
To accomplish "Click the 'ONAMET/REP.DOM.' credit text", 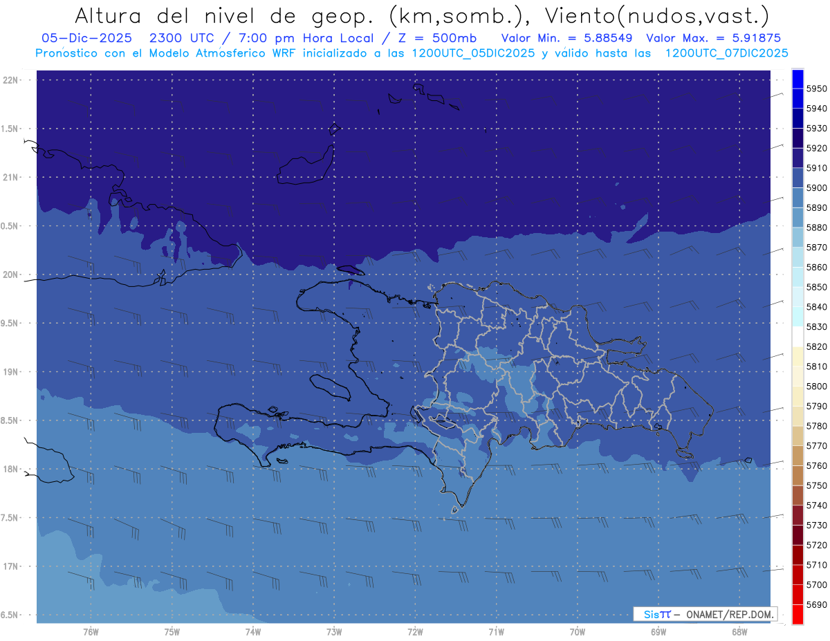I will click(x=730, y=614).
